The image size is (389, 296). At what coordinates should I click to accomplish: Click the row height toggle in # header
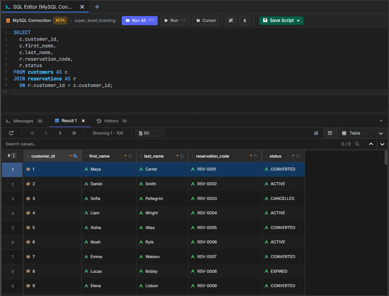[14, 156]
